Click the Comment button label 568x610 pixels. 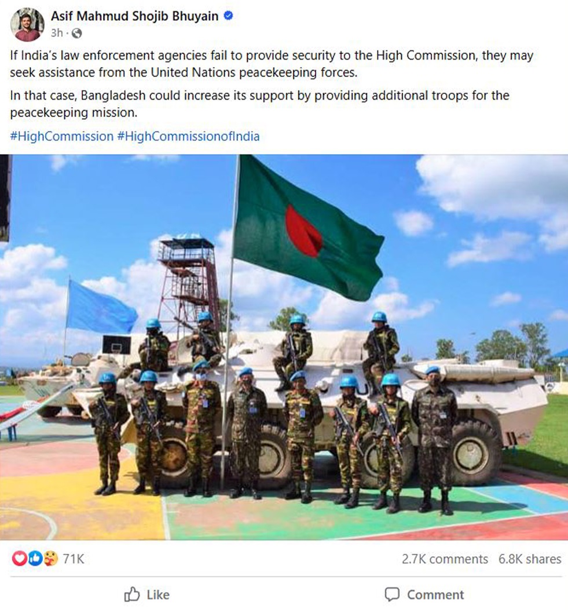435,594
